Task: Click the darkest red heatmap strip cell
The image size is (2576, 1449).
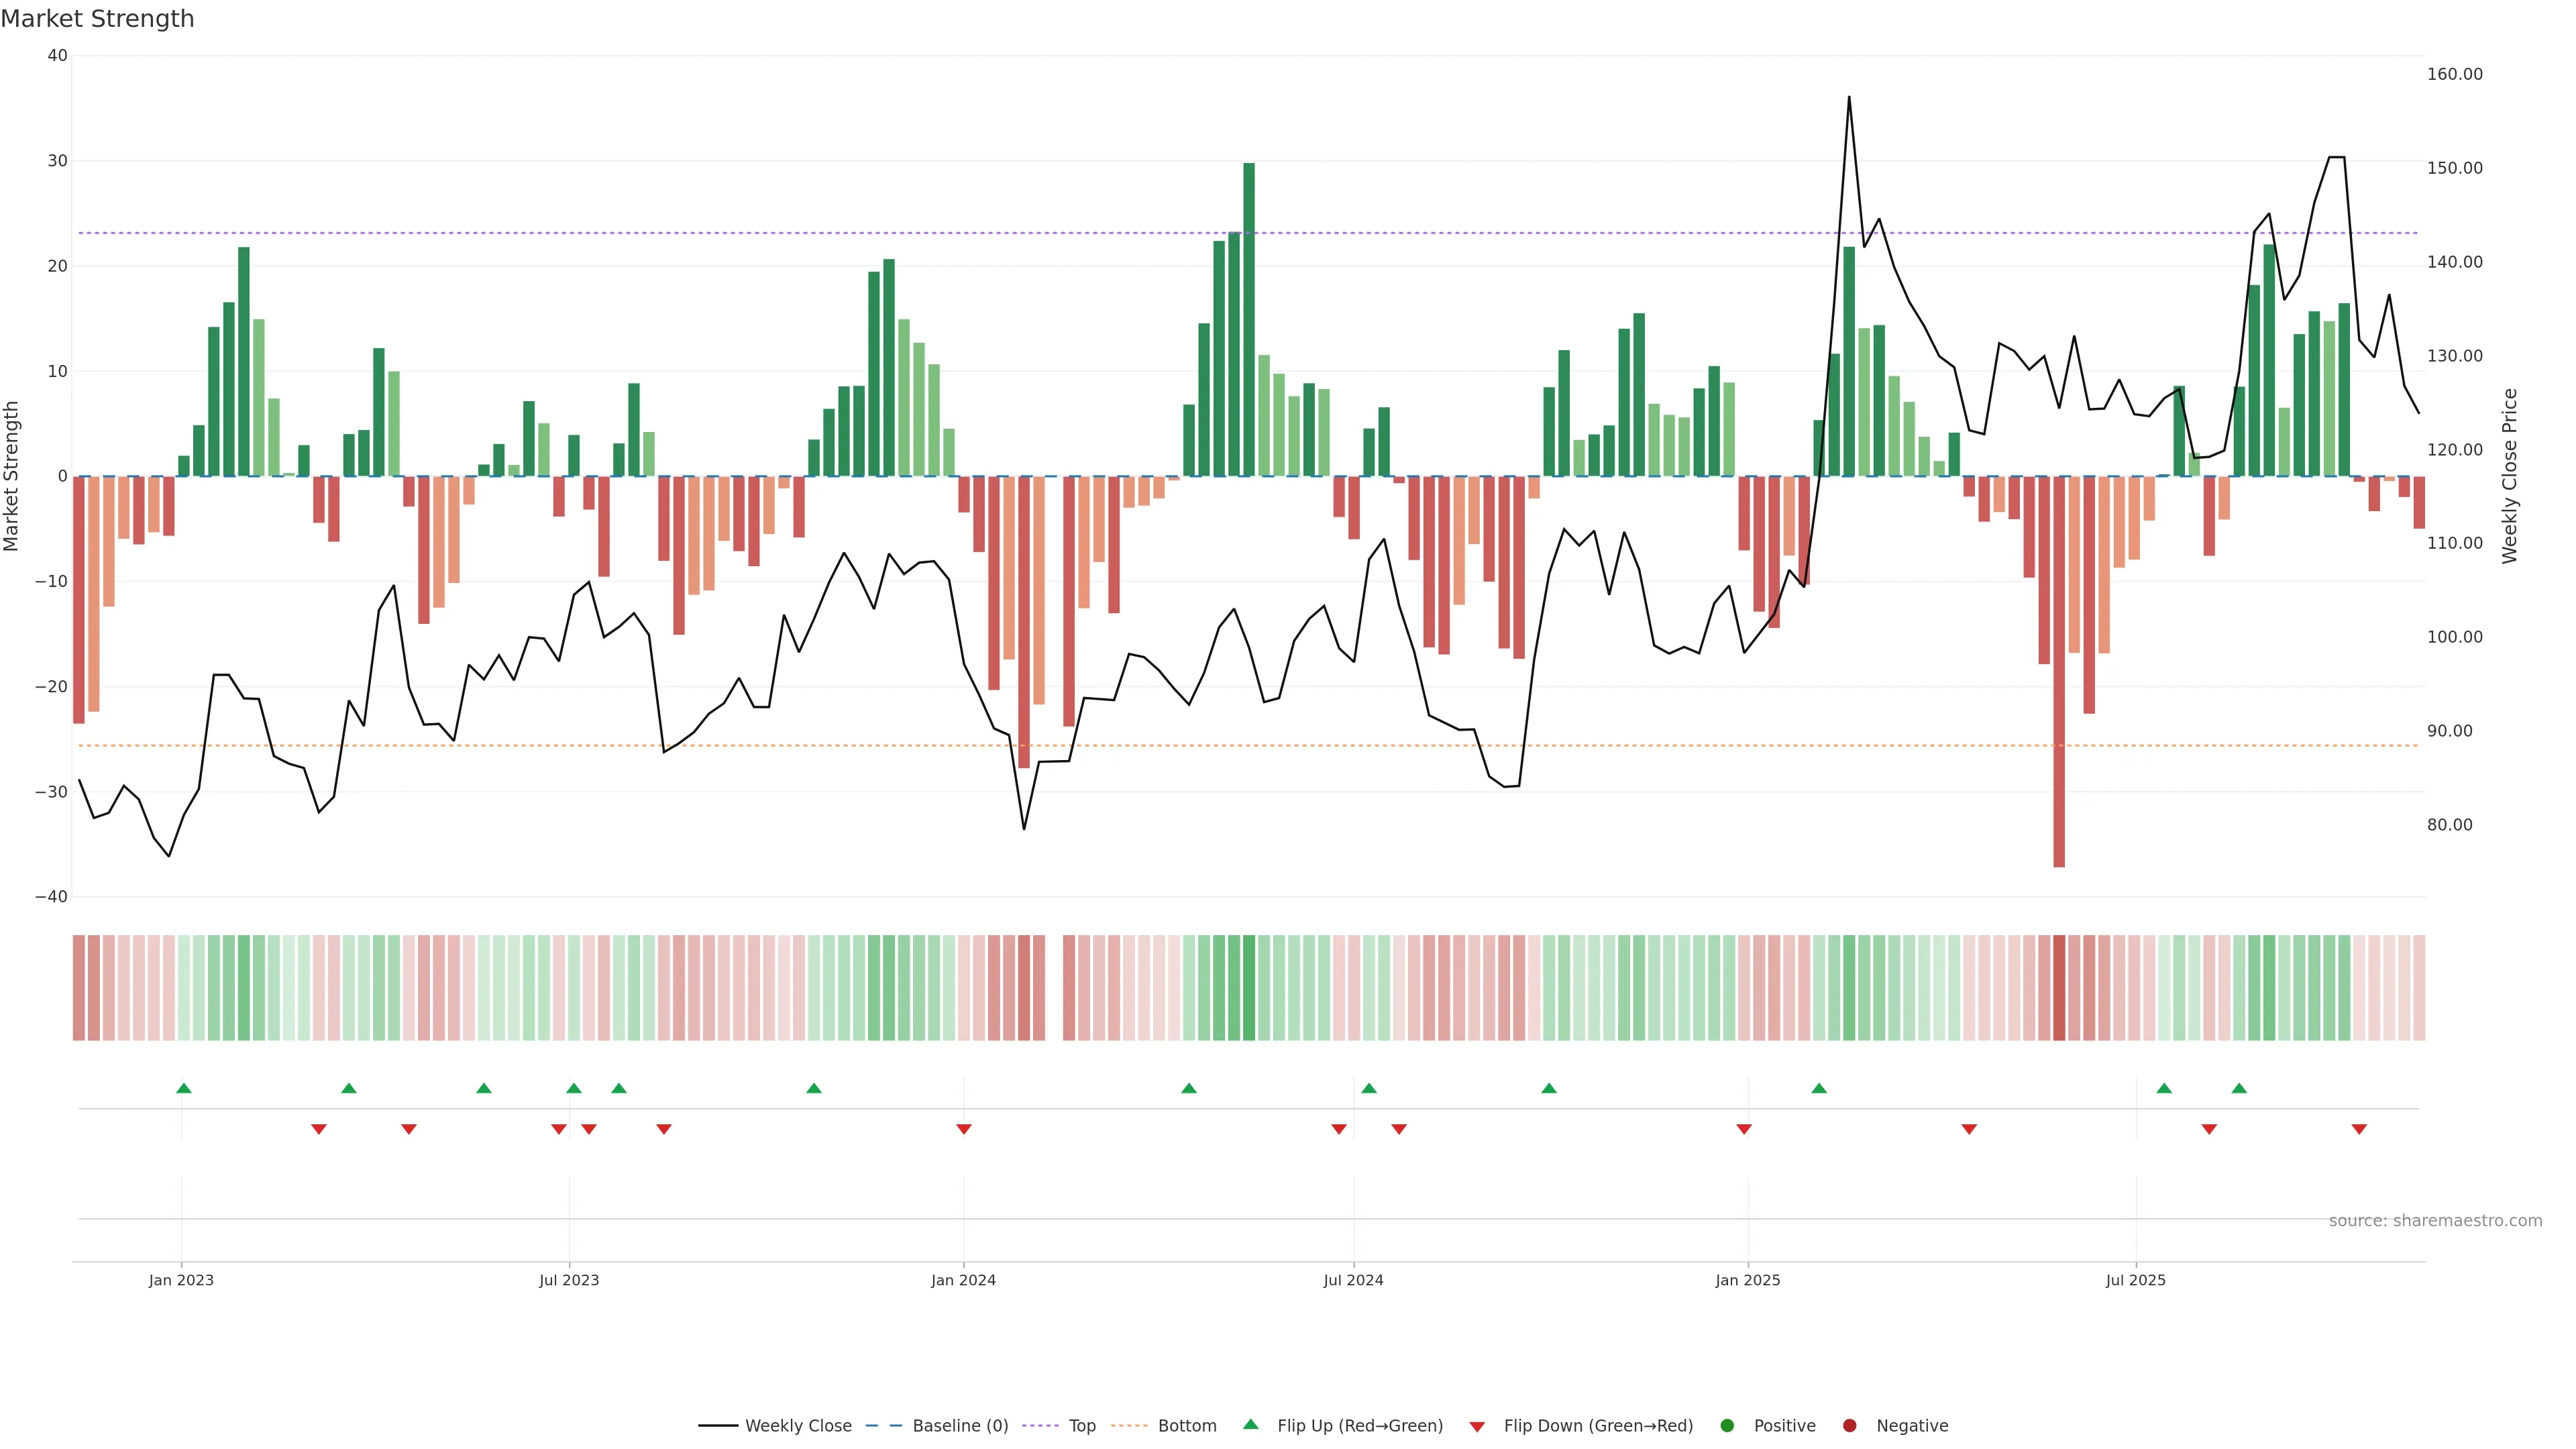Action: (x=2059, y=988)
